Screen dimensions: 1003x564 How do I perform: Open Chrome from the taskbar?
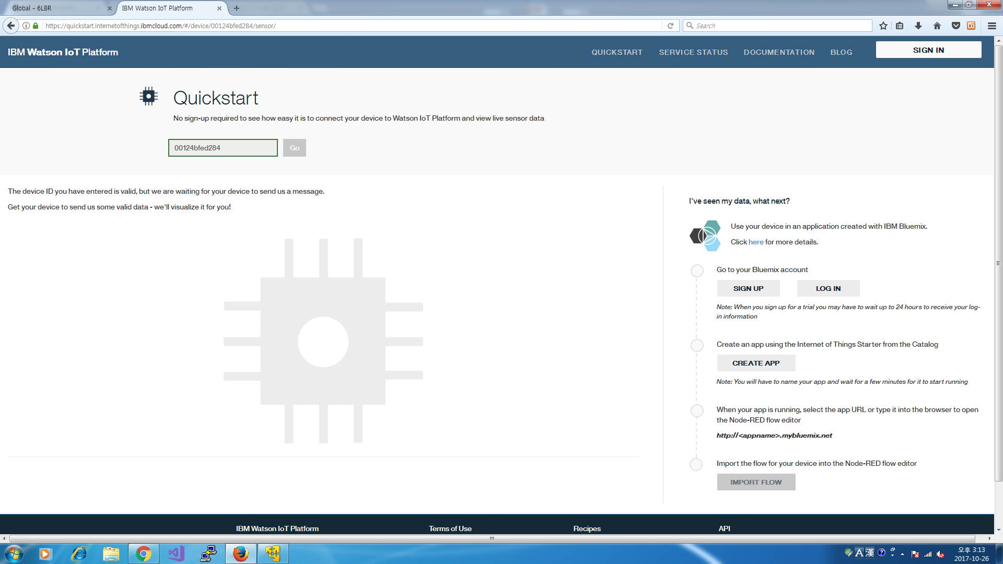(143, 554)
